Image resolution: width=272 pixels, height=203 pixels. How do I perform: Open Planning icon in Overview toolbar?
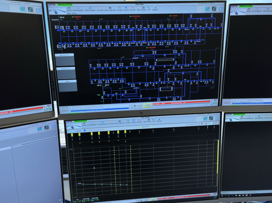(x=143, y=9)
